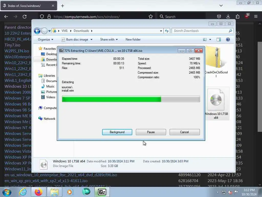Image resolution: width=262 pixels, height=197 pixels.
Task: Open Firefox tracking protection shield
Action: coord(42,17)
